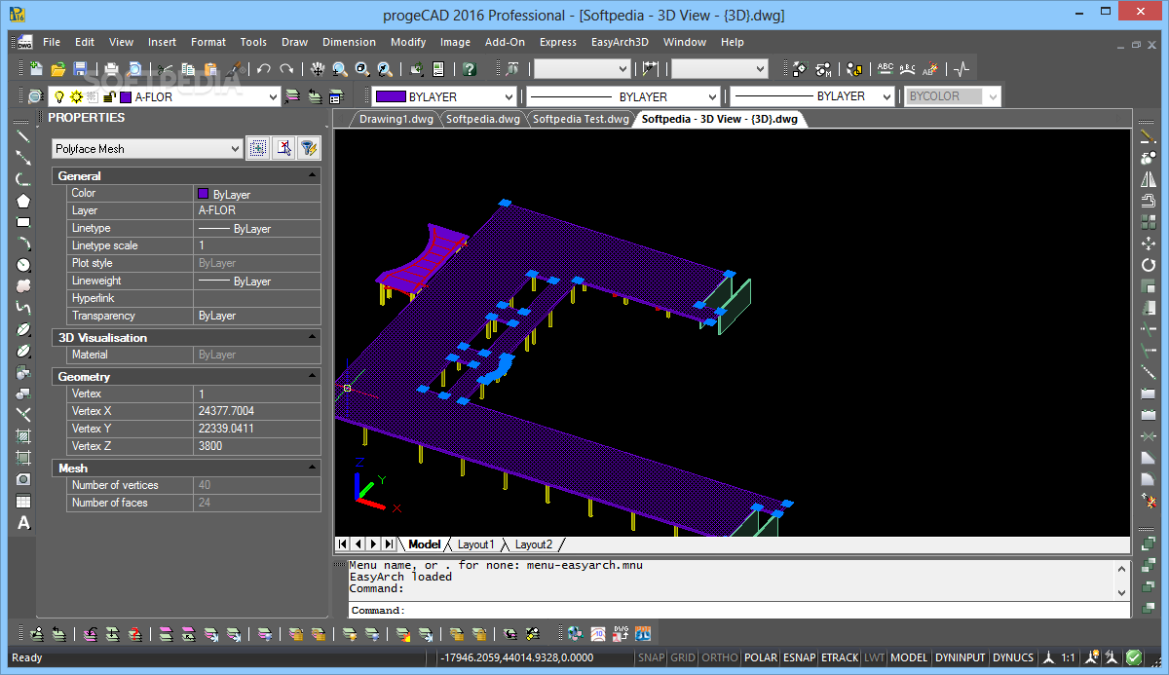The width and height of the screenshot is (1169, 675).
Task: Open the BYCOLOR plot style dropdown
Action: pos(992,96)
